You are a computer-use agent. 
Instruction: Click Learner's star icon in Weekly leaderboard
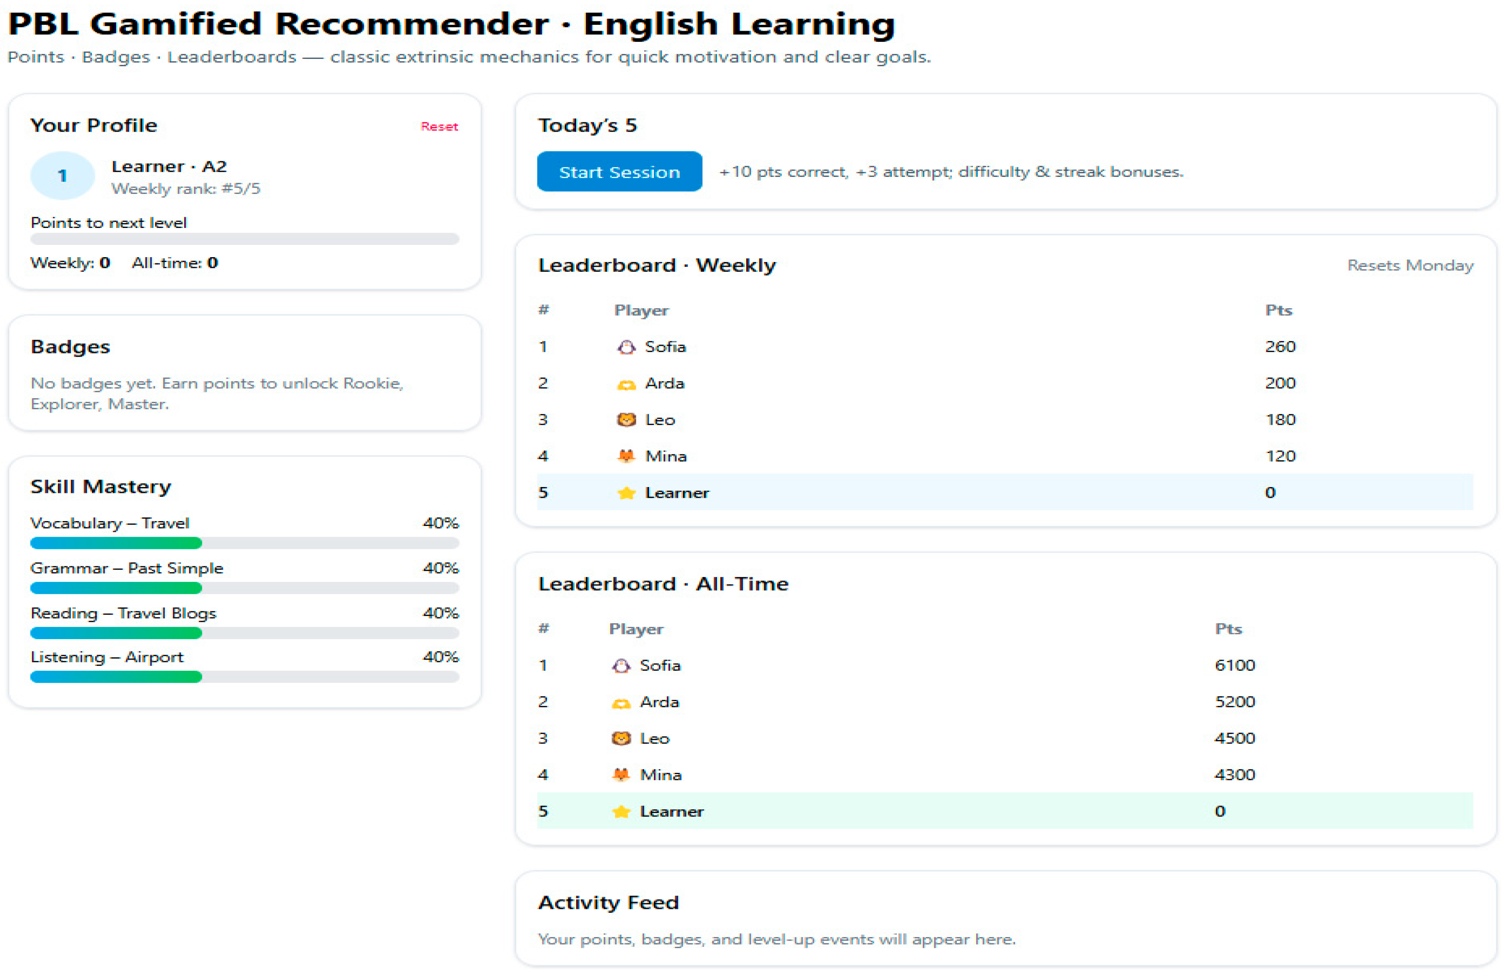point(626,493)
